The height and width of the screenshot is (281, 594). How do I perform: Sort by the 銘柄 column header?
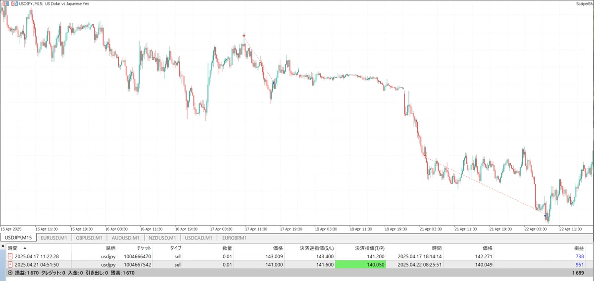click(110, 247)
